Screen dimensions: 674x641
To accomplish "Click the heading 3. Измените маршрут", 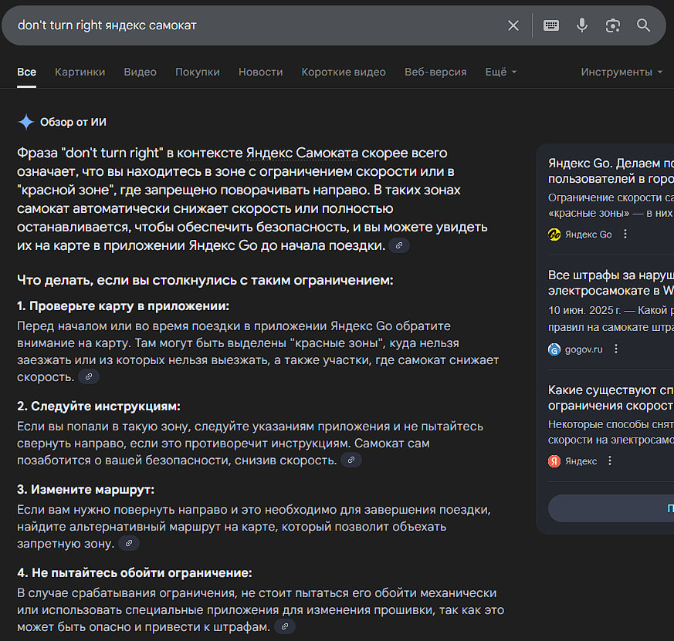I will coord(86,489).
